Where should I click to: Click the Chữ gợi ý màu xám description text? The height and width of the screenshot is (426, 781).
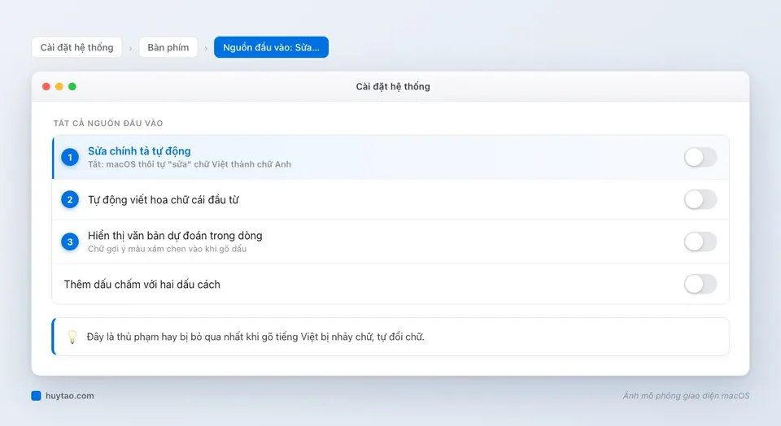pos(167,249)
